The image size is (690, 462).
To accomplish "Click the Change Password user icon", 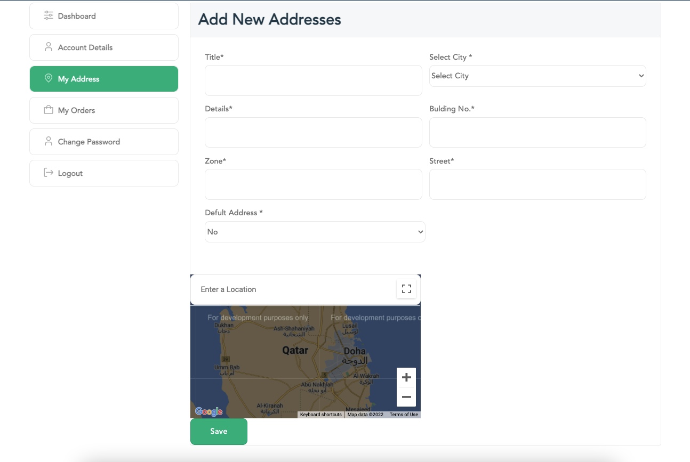I will pyautogui.click(x=49, y=142).
